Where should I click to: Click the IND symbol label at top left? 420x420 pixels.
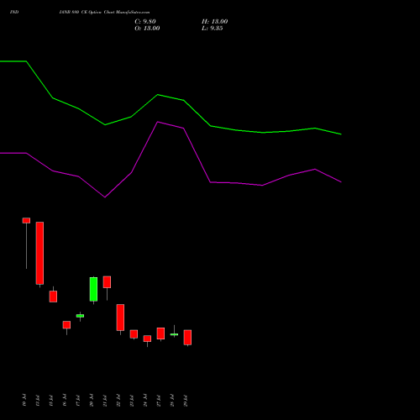[x=14, y=12]
